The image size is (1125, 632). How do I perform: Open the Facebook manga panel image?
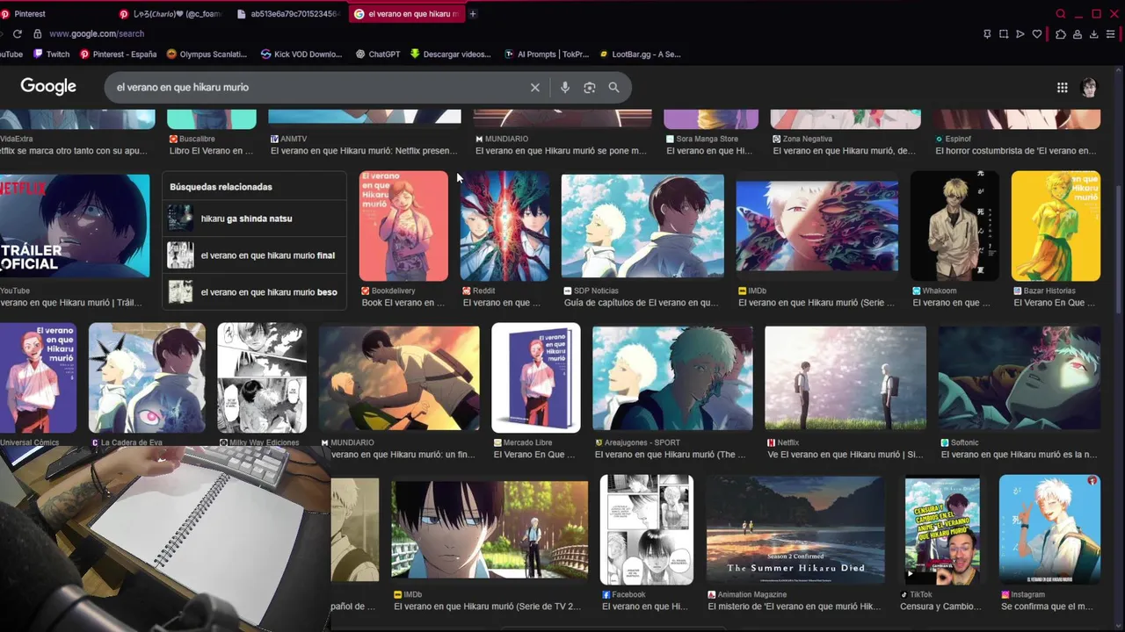[x=647, y=529]
